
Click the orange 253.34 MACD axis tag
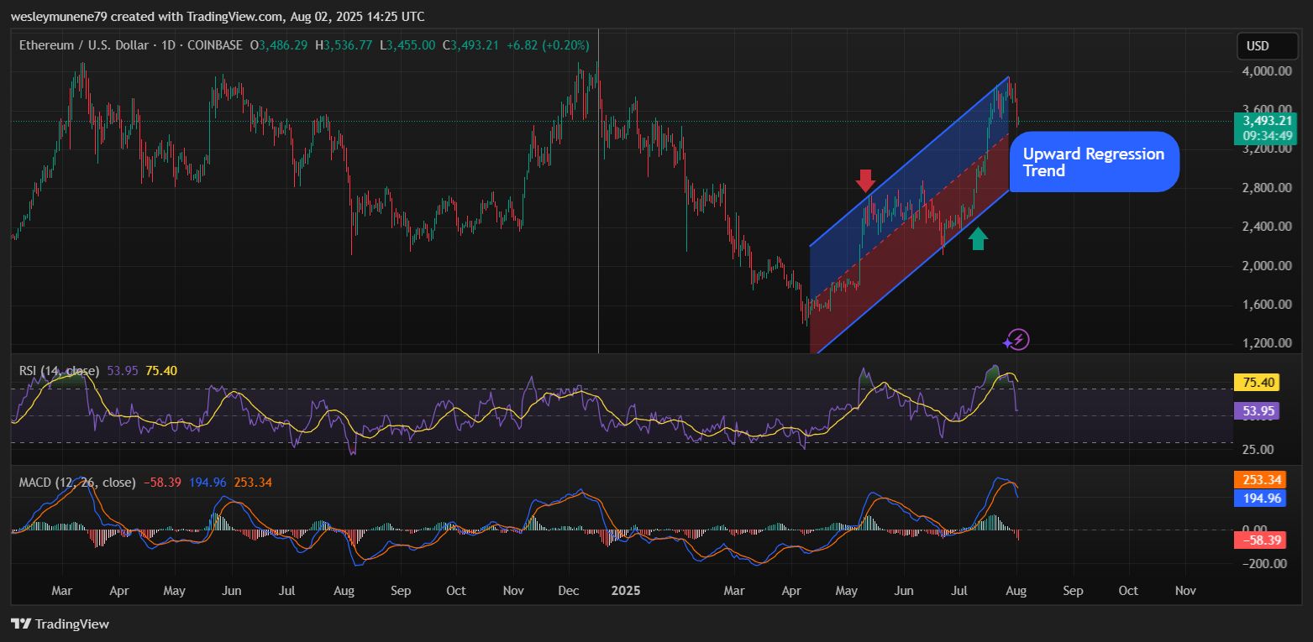[1259, 480]
